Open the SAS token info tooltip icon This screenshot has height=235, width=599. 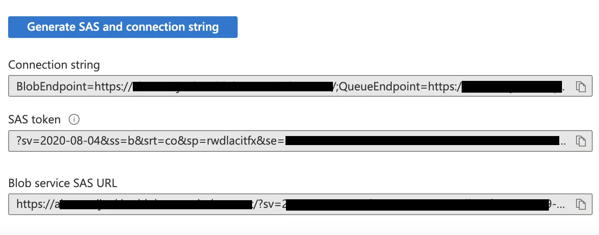coord(74,120)
